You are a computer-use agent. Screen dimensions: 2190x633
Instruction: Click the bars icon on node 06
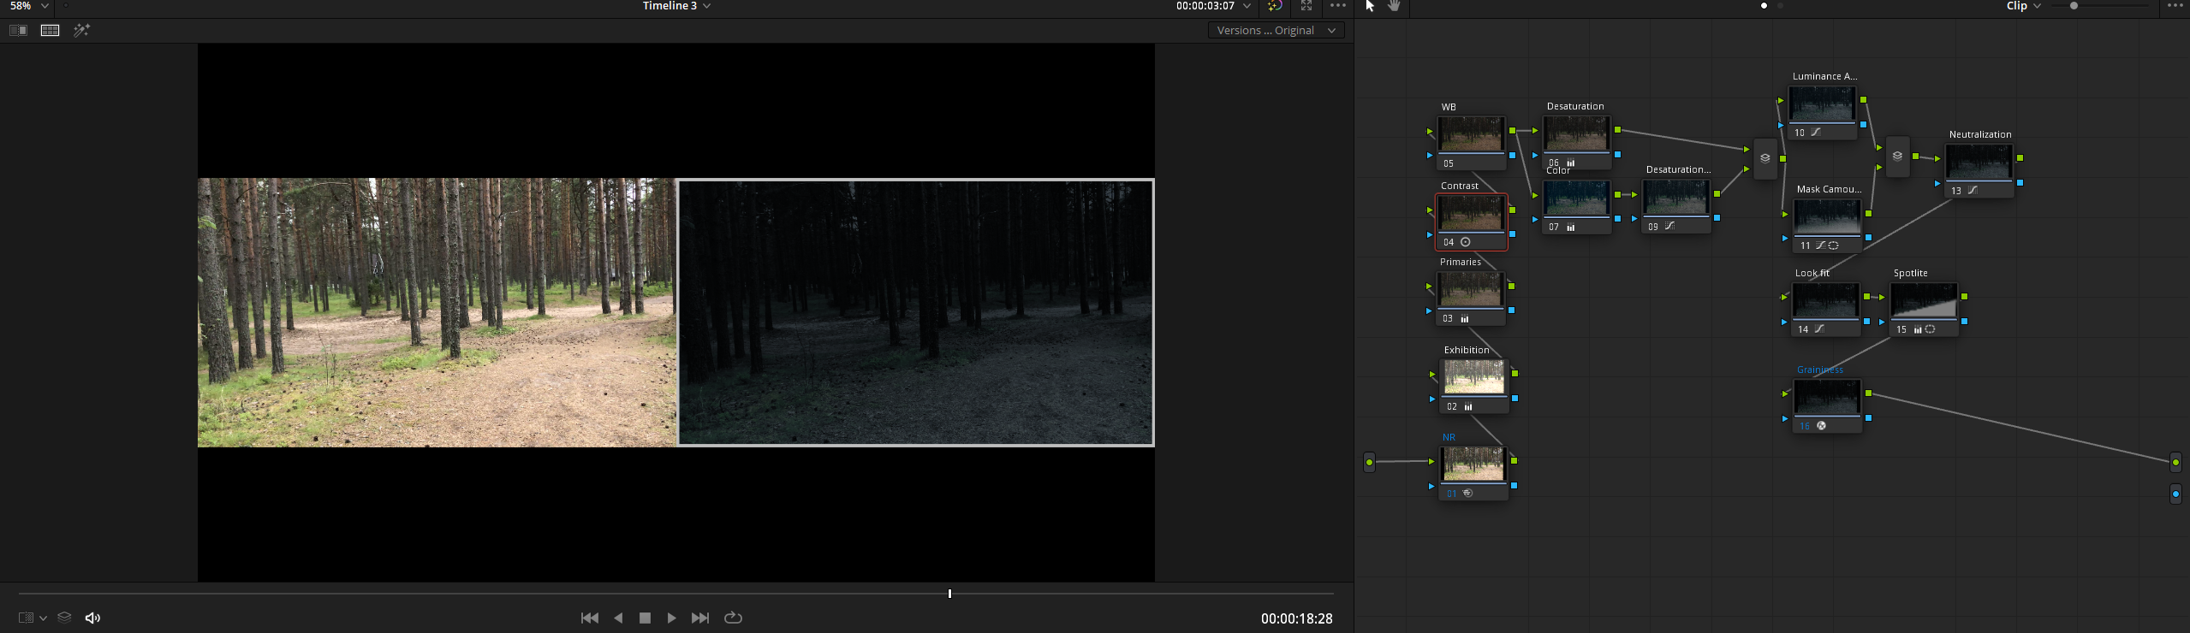pos(1571,163)
